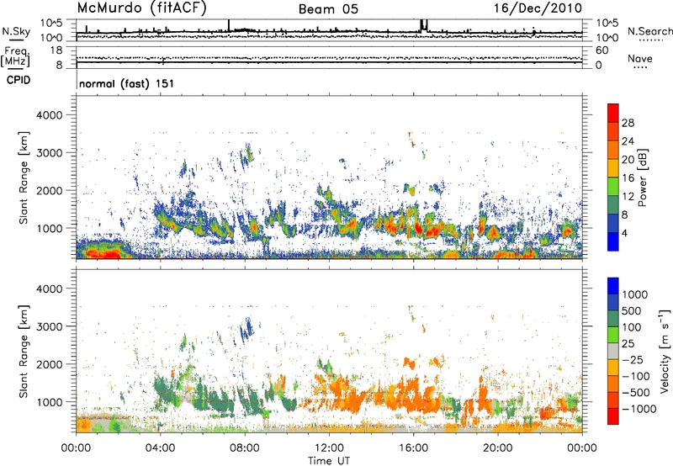Click the blue top segment of Velocity colorbar
The height and width of the screenshot is (466, 673).
click(x=613, y=286)
